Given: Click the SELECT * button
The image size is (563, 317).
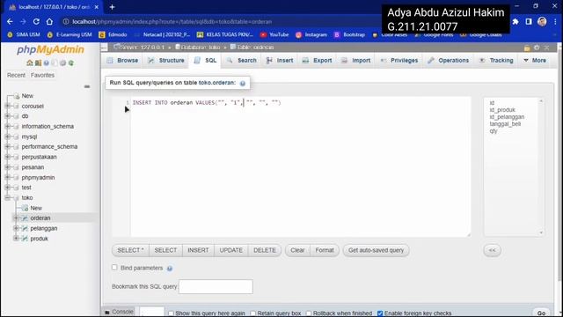Looking at the screenshot, I should 130,250.
